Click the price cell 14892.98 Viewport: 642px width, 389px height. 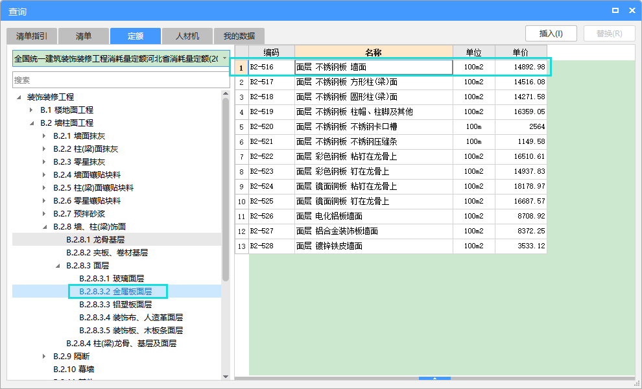[x=521, y=67]
